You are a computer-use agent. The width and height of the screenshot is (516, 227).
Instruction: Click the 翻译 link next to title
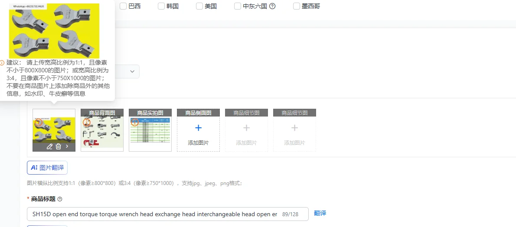click(x=320, y=213)
